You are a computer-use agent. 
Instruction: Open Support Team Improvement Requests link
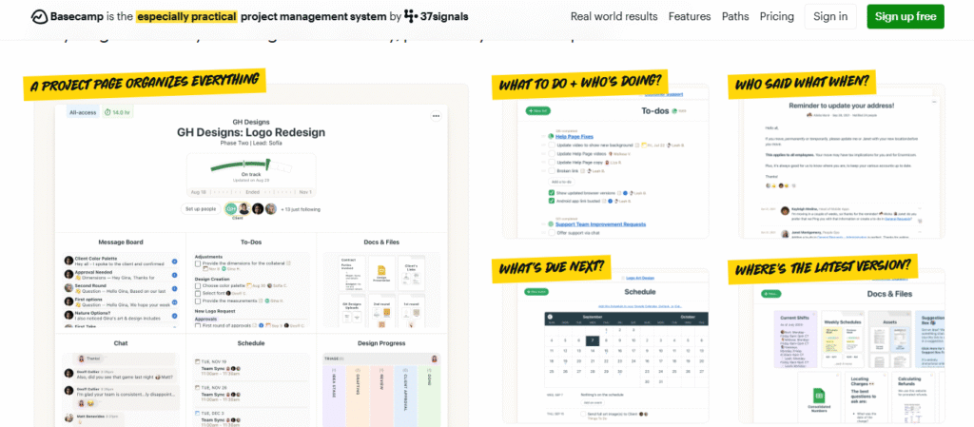pyautogui.click(x=601, y=224)
